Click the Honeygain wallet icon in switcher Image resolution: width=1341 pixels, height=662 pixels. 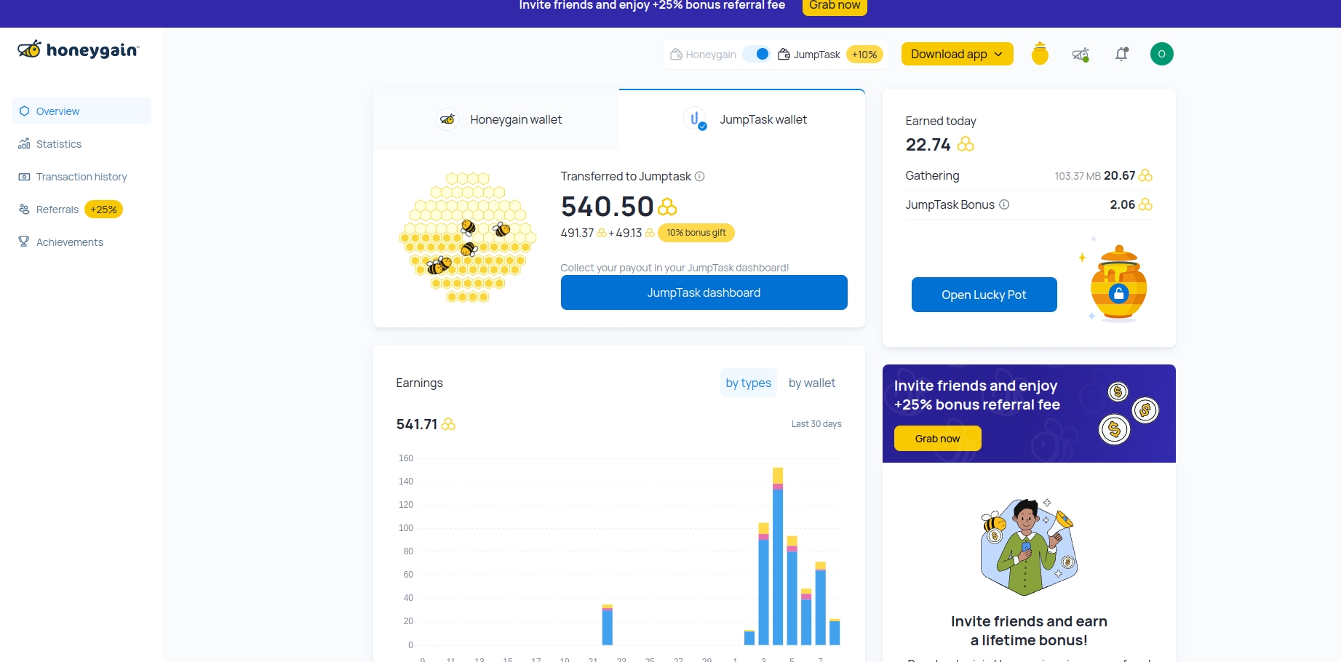(676, 55)
